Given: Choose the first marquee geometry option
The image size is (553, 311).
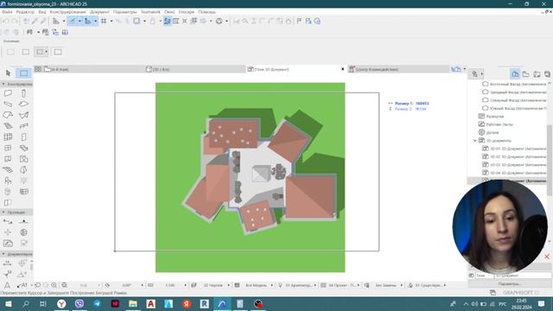Looking at the screenshot, I should tap(10, 52).
